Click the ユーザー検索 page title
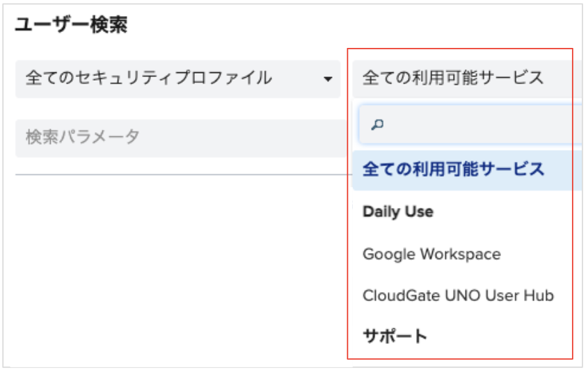 (x=72, y=25)
